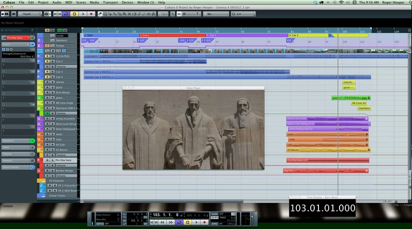412x229 pixels.
Task: Select the Draw pencil tool
Action: coord(139,14)
